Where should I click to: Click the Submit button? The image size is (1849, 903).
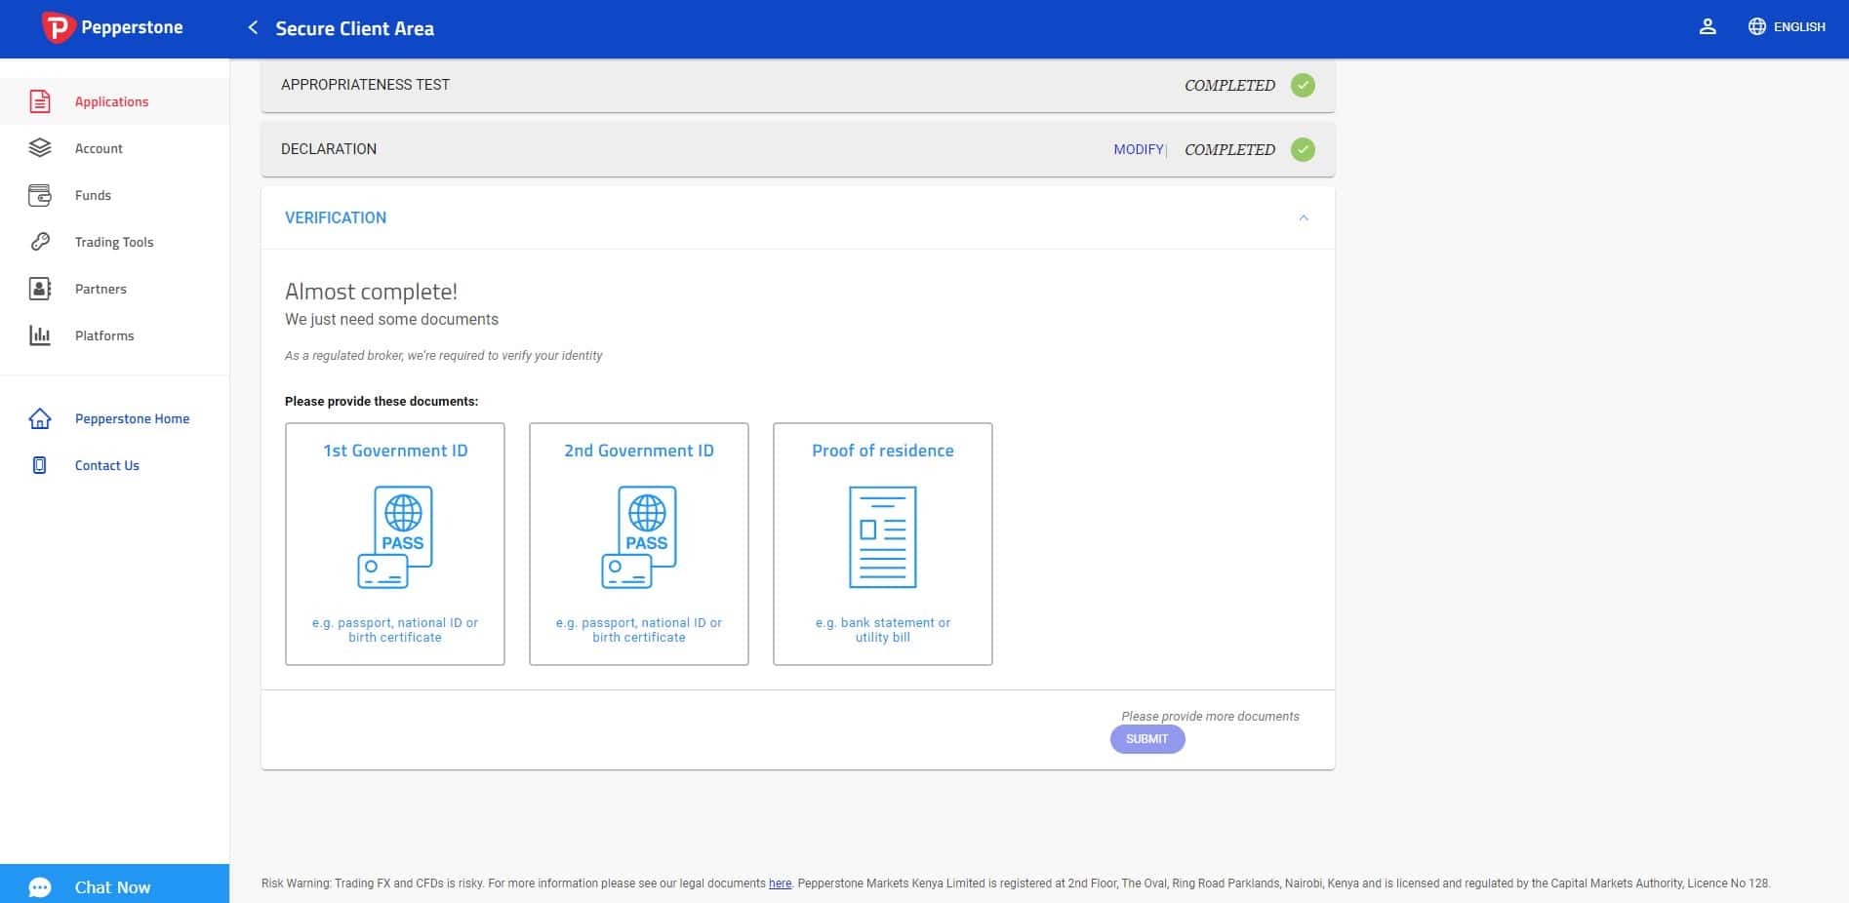pos(1147,739)
